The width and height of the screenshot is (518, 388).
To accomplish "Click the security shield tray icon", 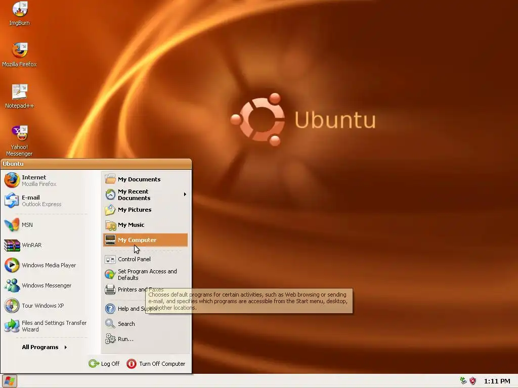I will [x=473, y=381].
